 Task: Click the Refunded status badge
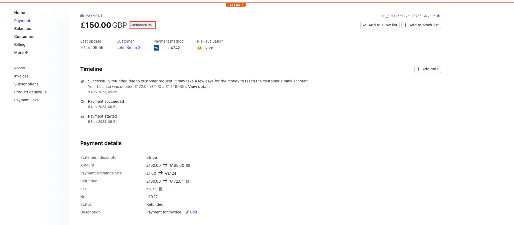point(142,25)
